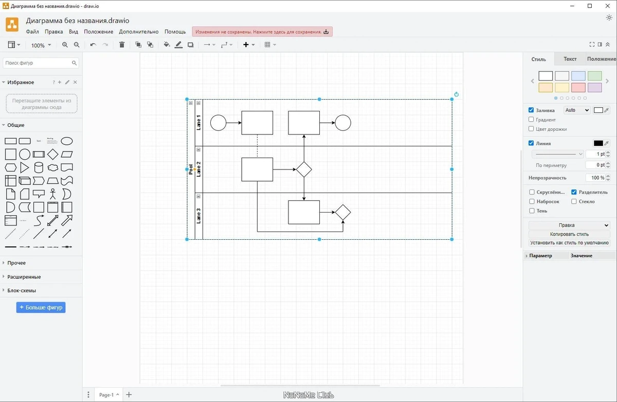Enable the Градиент checkbox
Image resolution: width=617 pixels, height=402 pixels.
point(531,120)
